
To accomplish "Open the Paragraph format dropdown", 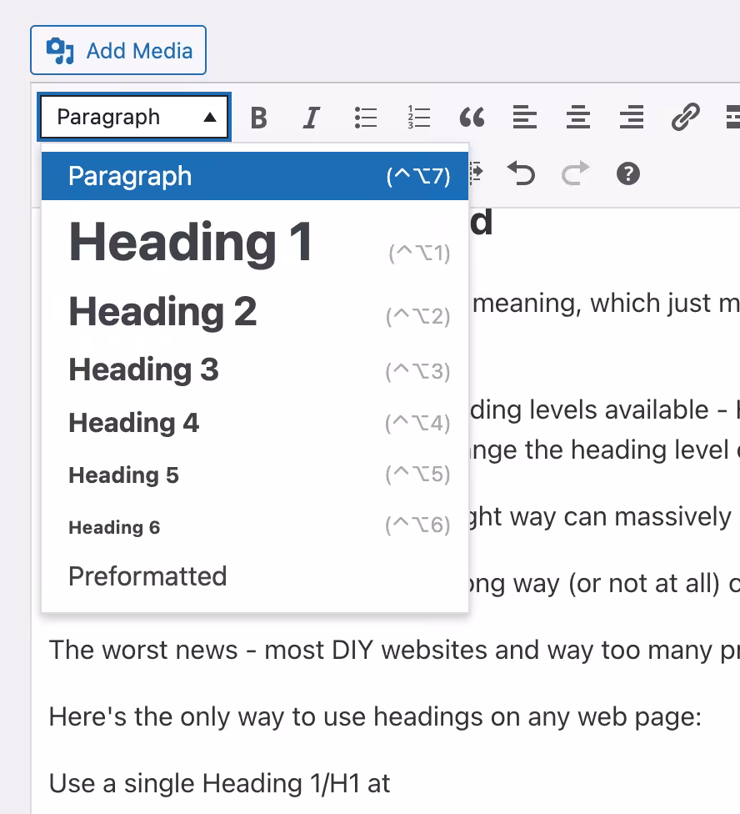I will tap(134, 117).
